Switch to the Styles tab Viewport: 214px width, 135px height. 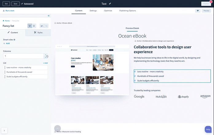coord(38,32)
